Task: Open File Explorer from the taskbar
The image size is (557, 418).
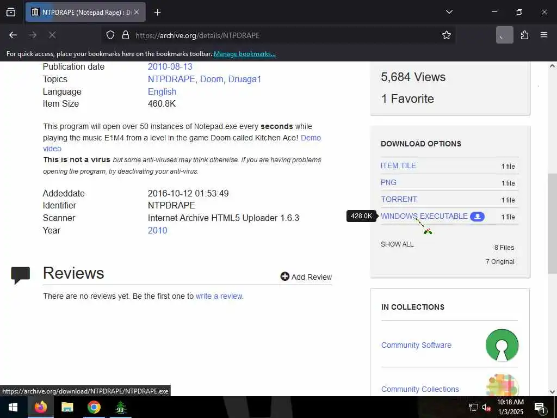Action: tap(67, 407)
